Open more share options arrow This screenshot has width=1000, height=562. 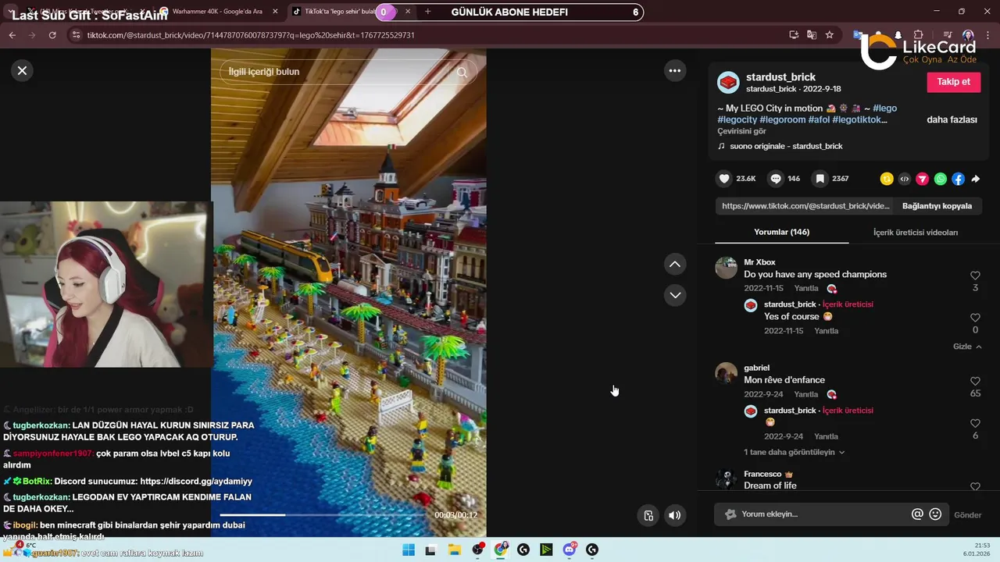(976, 179)
